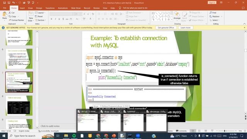Open the File tab
The height and width of the screenshot is (139, 247).
pyautogui.click(x=5, y=8)
